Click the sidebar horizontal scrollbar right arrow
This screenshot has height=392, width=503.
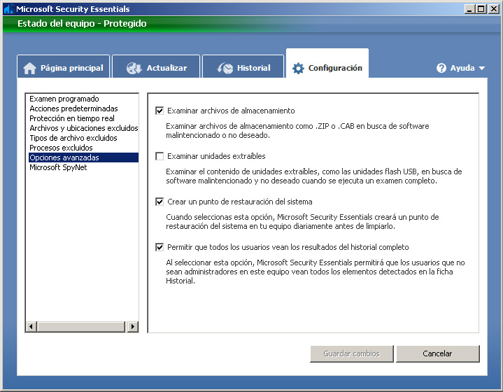tap(133, 327)
